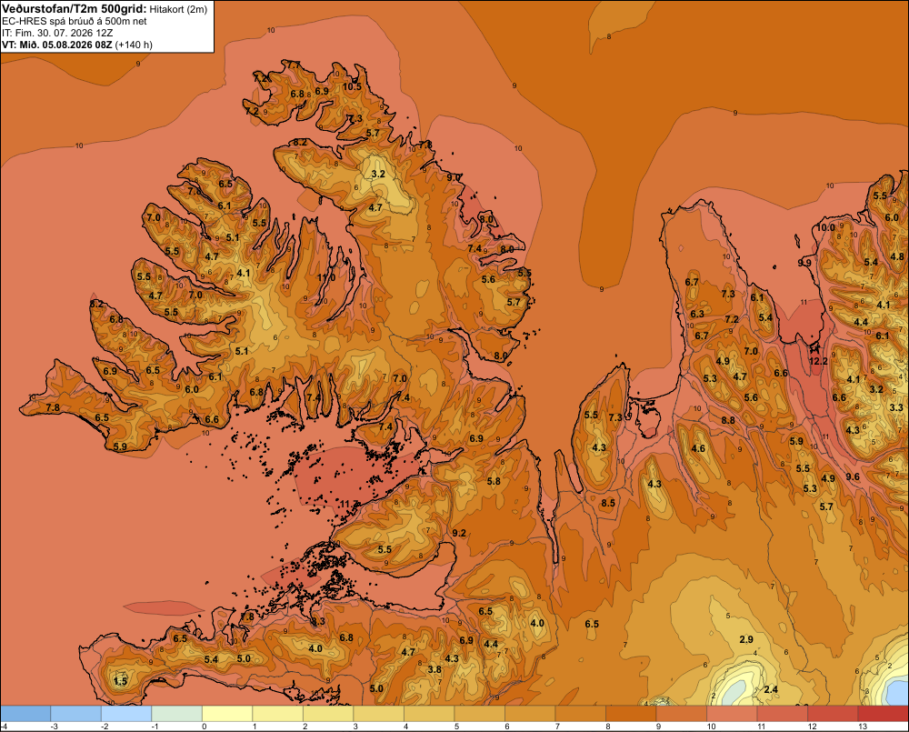
Task: Click the 9.0 temperature value on the map
Action: [454, 177]
